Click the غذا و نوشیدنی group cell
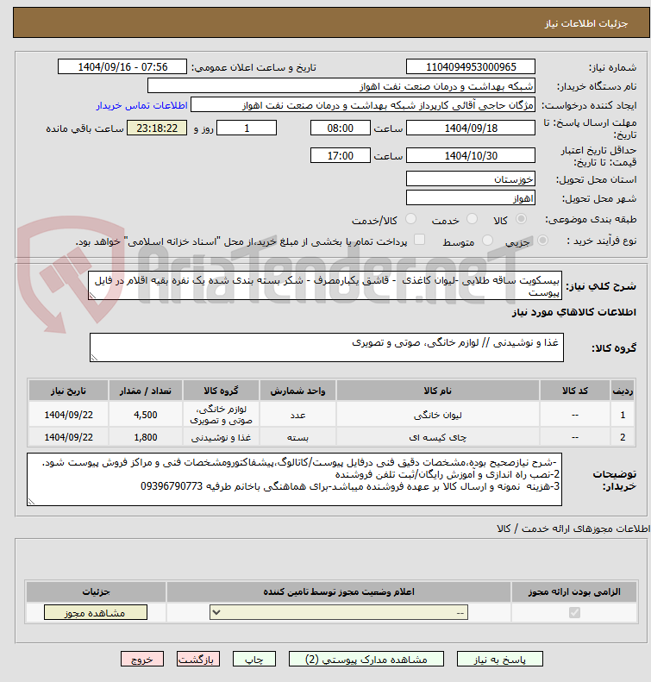The image size is (651, 682). click(221, 437)
